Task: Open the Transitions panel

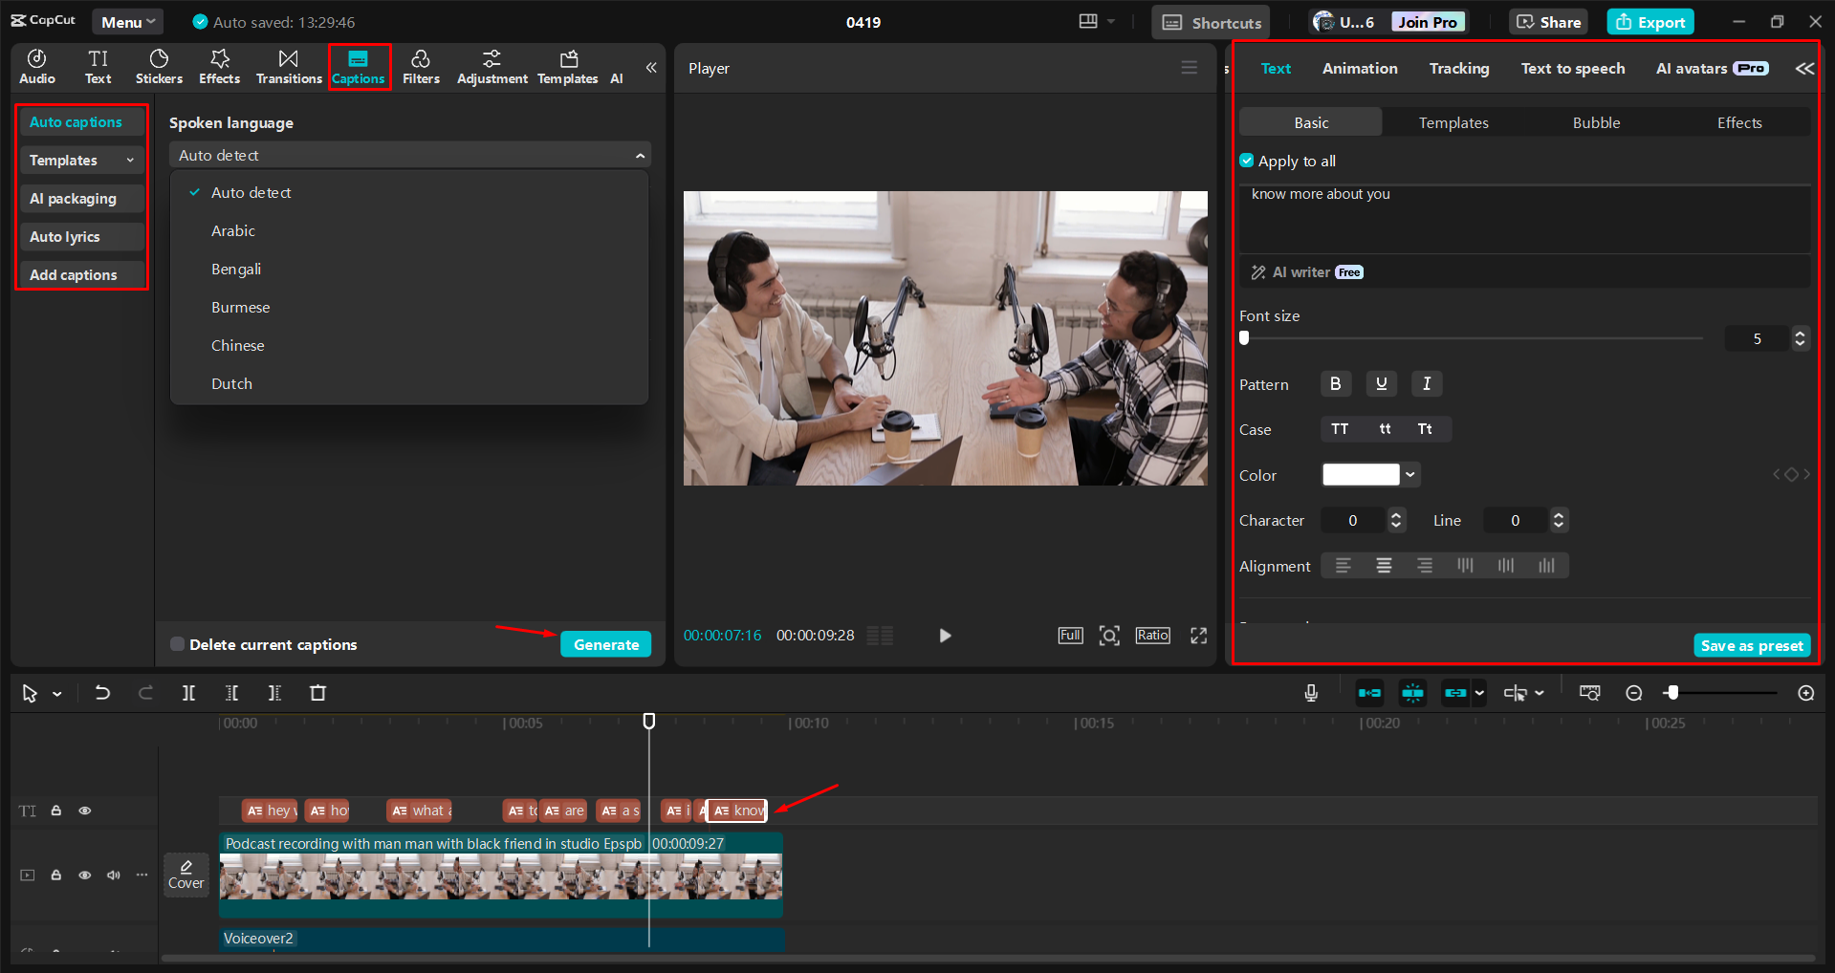Action: click(x=288, y=66)
